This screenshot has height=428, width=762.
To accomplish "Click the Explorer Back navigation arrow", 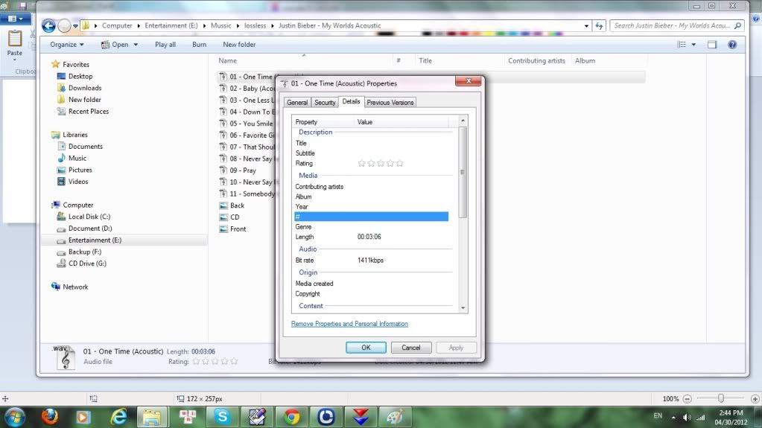I will tap(48, 26).
